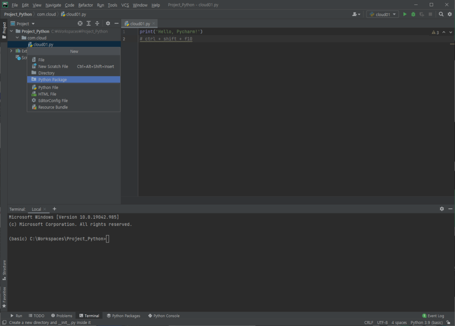Open the Edit menu
The image size is (455, 326).
[25, 5]
